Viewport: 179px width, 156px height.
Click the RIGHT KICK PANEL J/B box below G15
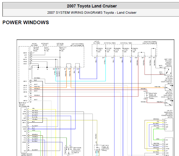pos(147,95)
